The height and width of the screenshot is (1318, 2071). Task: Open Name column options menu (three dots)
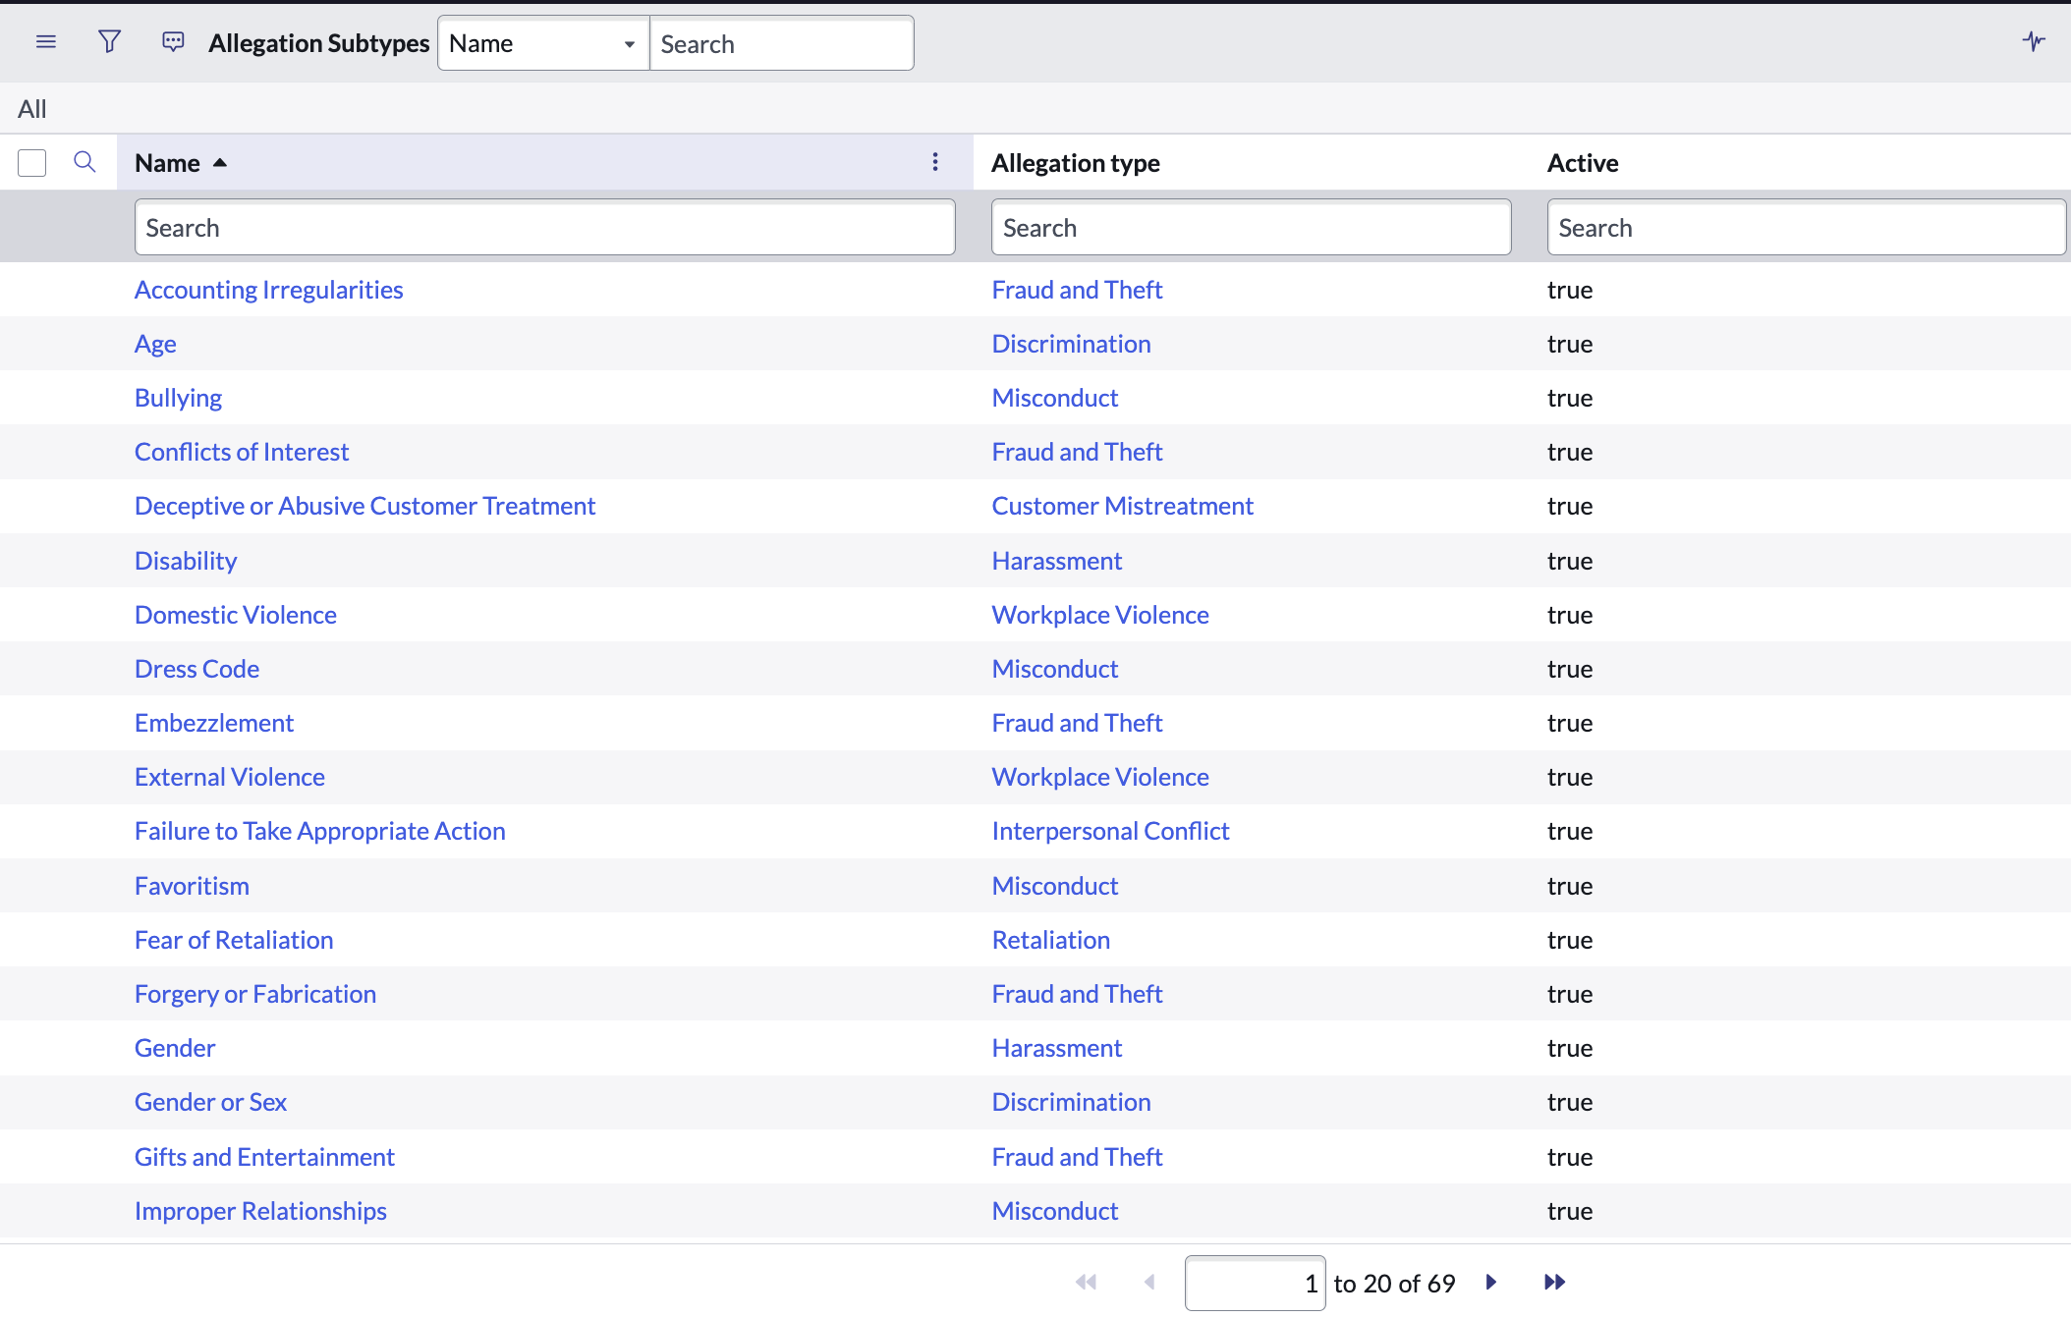[935, 162]
